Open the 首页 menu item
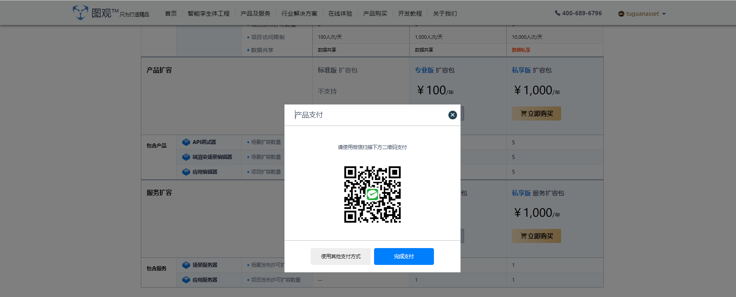The image size is (736, 297). [x=171, y=14]
